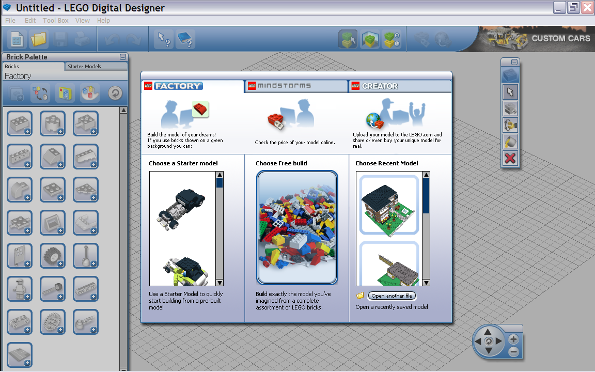Switch to View mode brick icon
Image resolution: width=595 pixels, height=372 pixels.
click(x=370, y=39)
